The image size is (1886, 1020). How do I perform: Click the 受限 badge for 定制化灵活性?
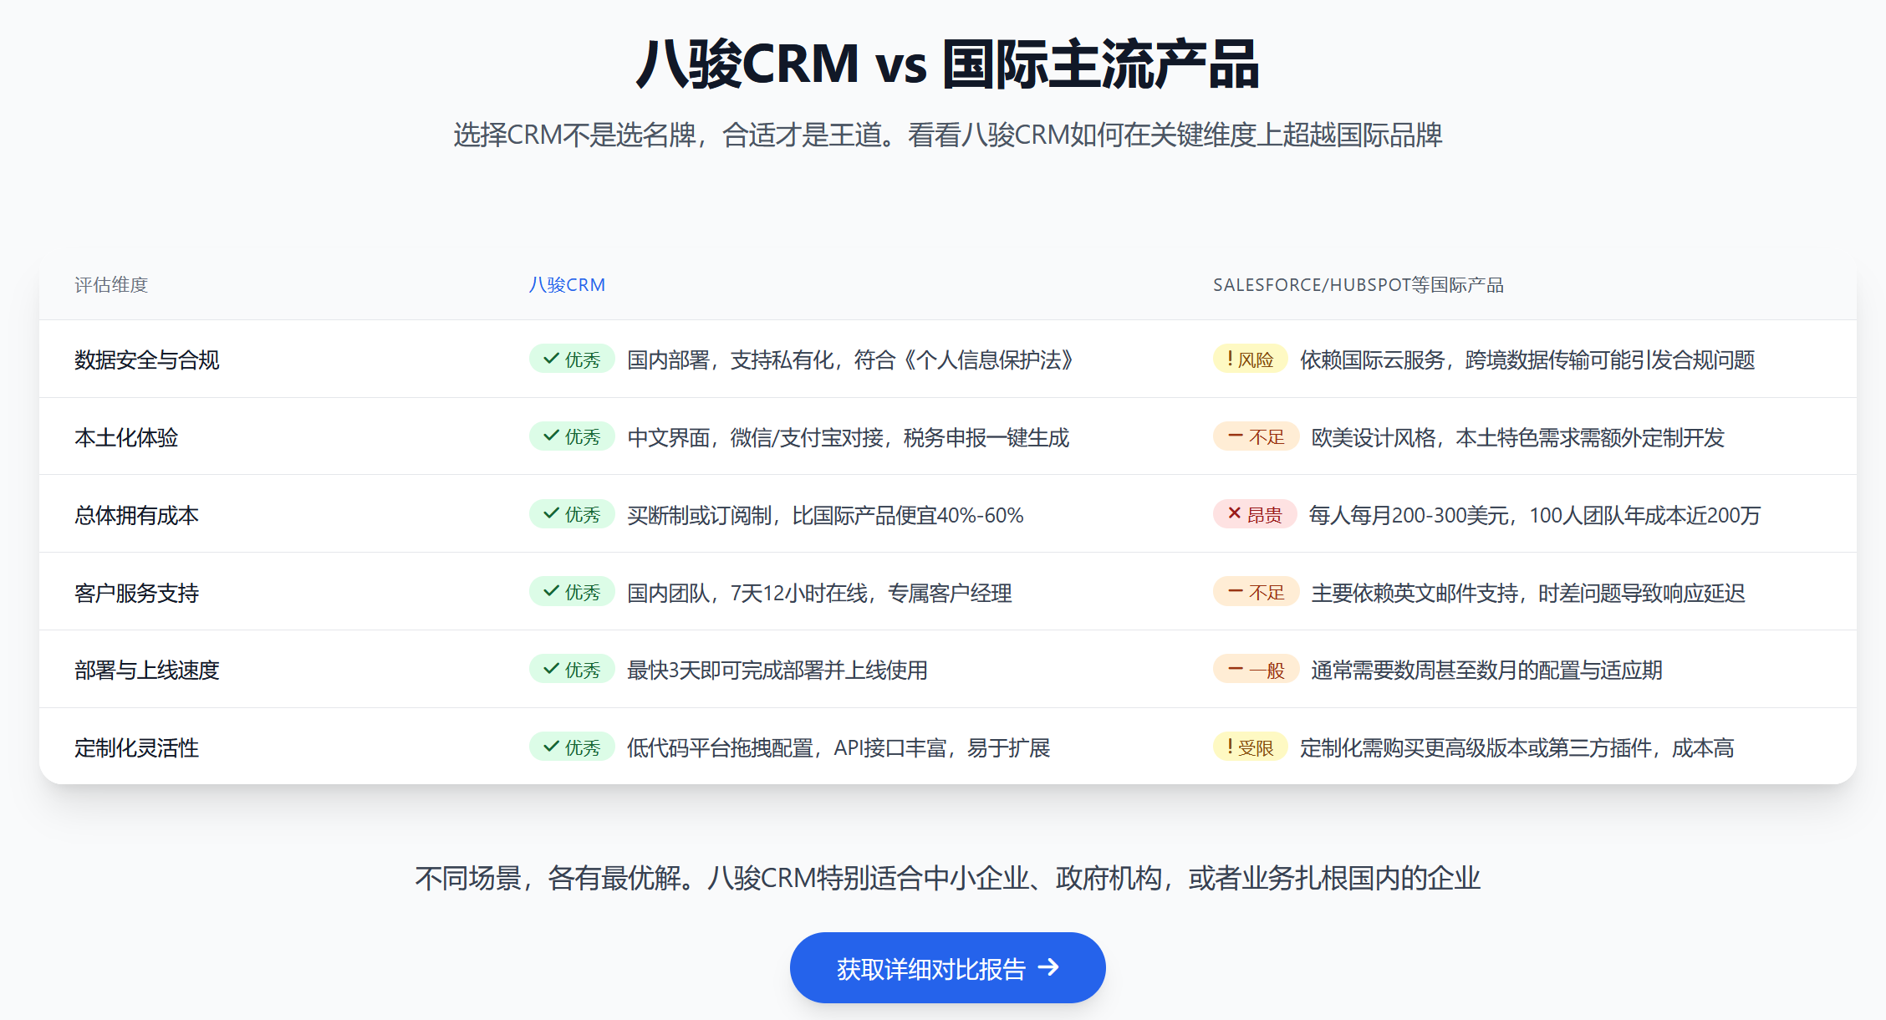[1249, 747]
